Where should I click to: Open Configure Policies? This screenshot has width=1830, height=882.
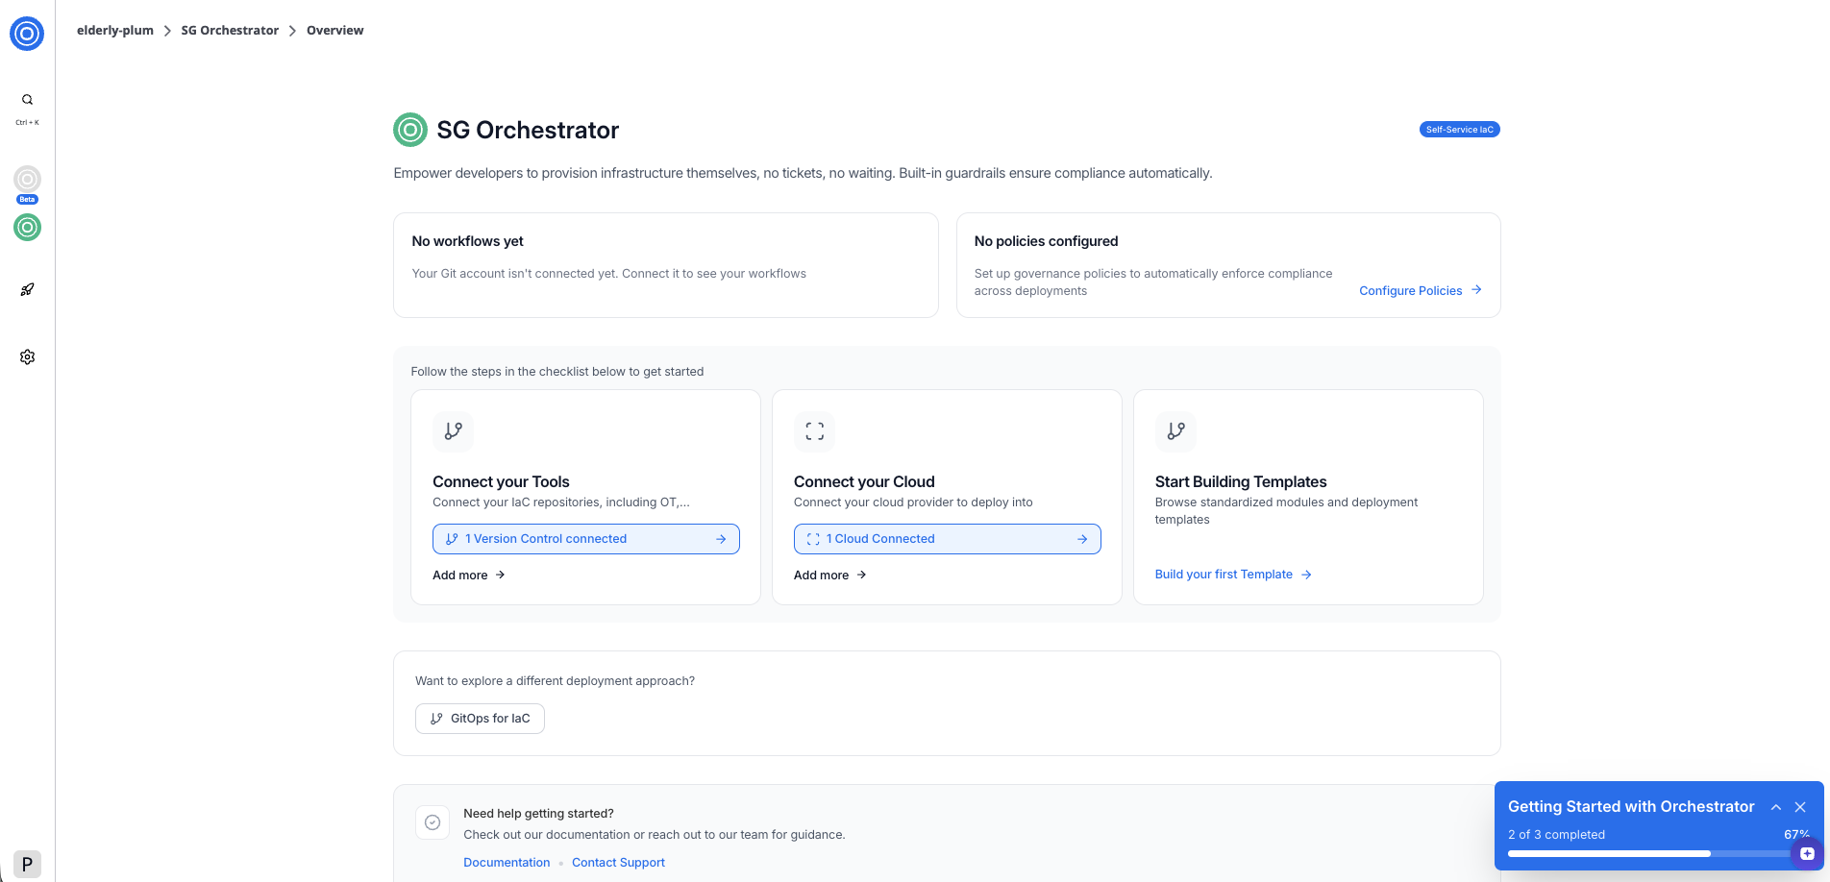pos(1411,290)
